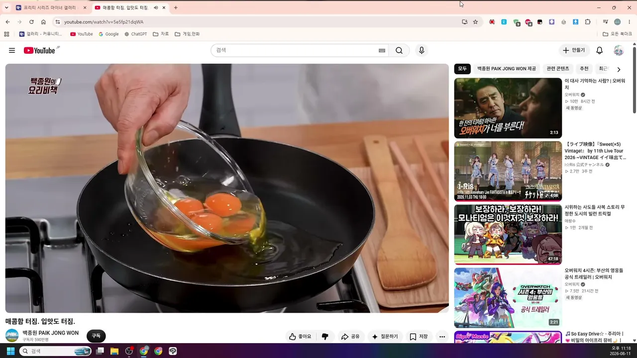Reload the YouTube page
Screen dimensions: 637x358
pos(31,22)
